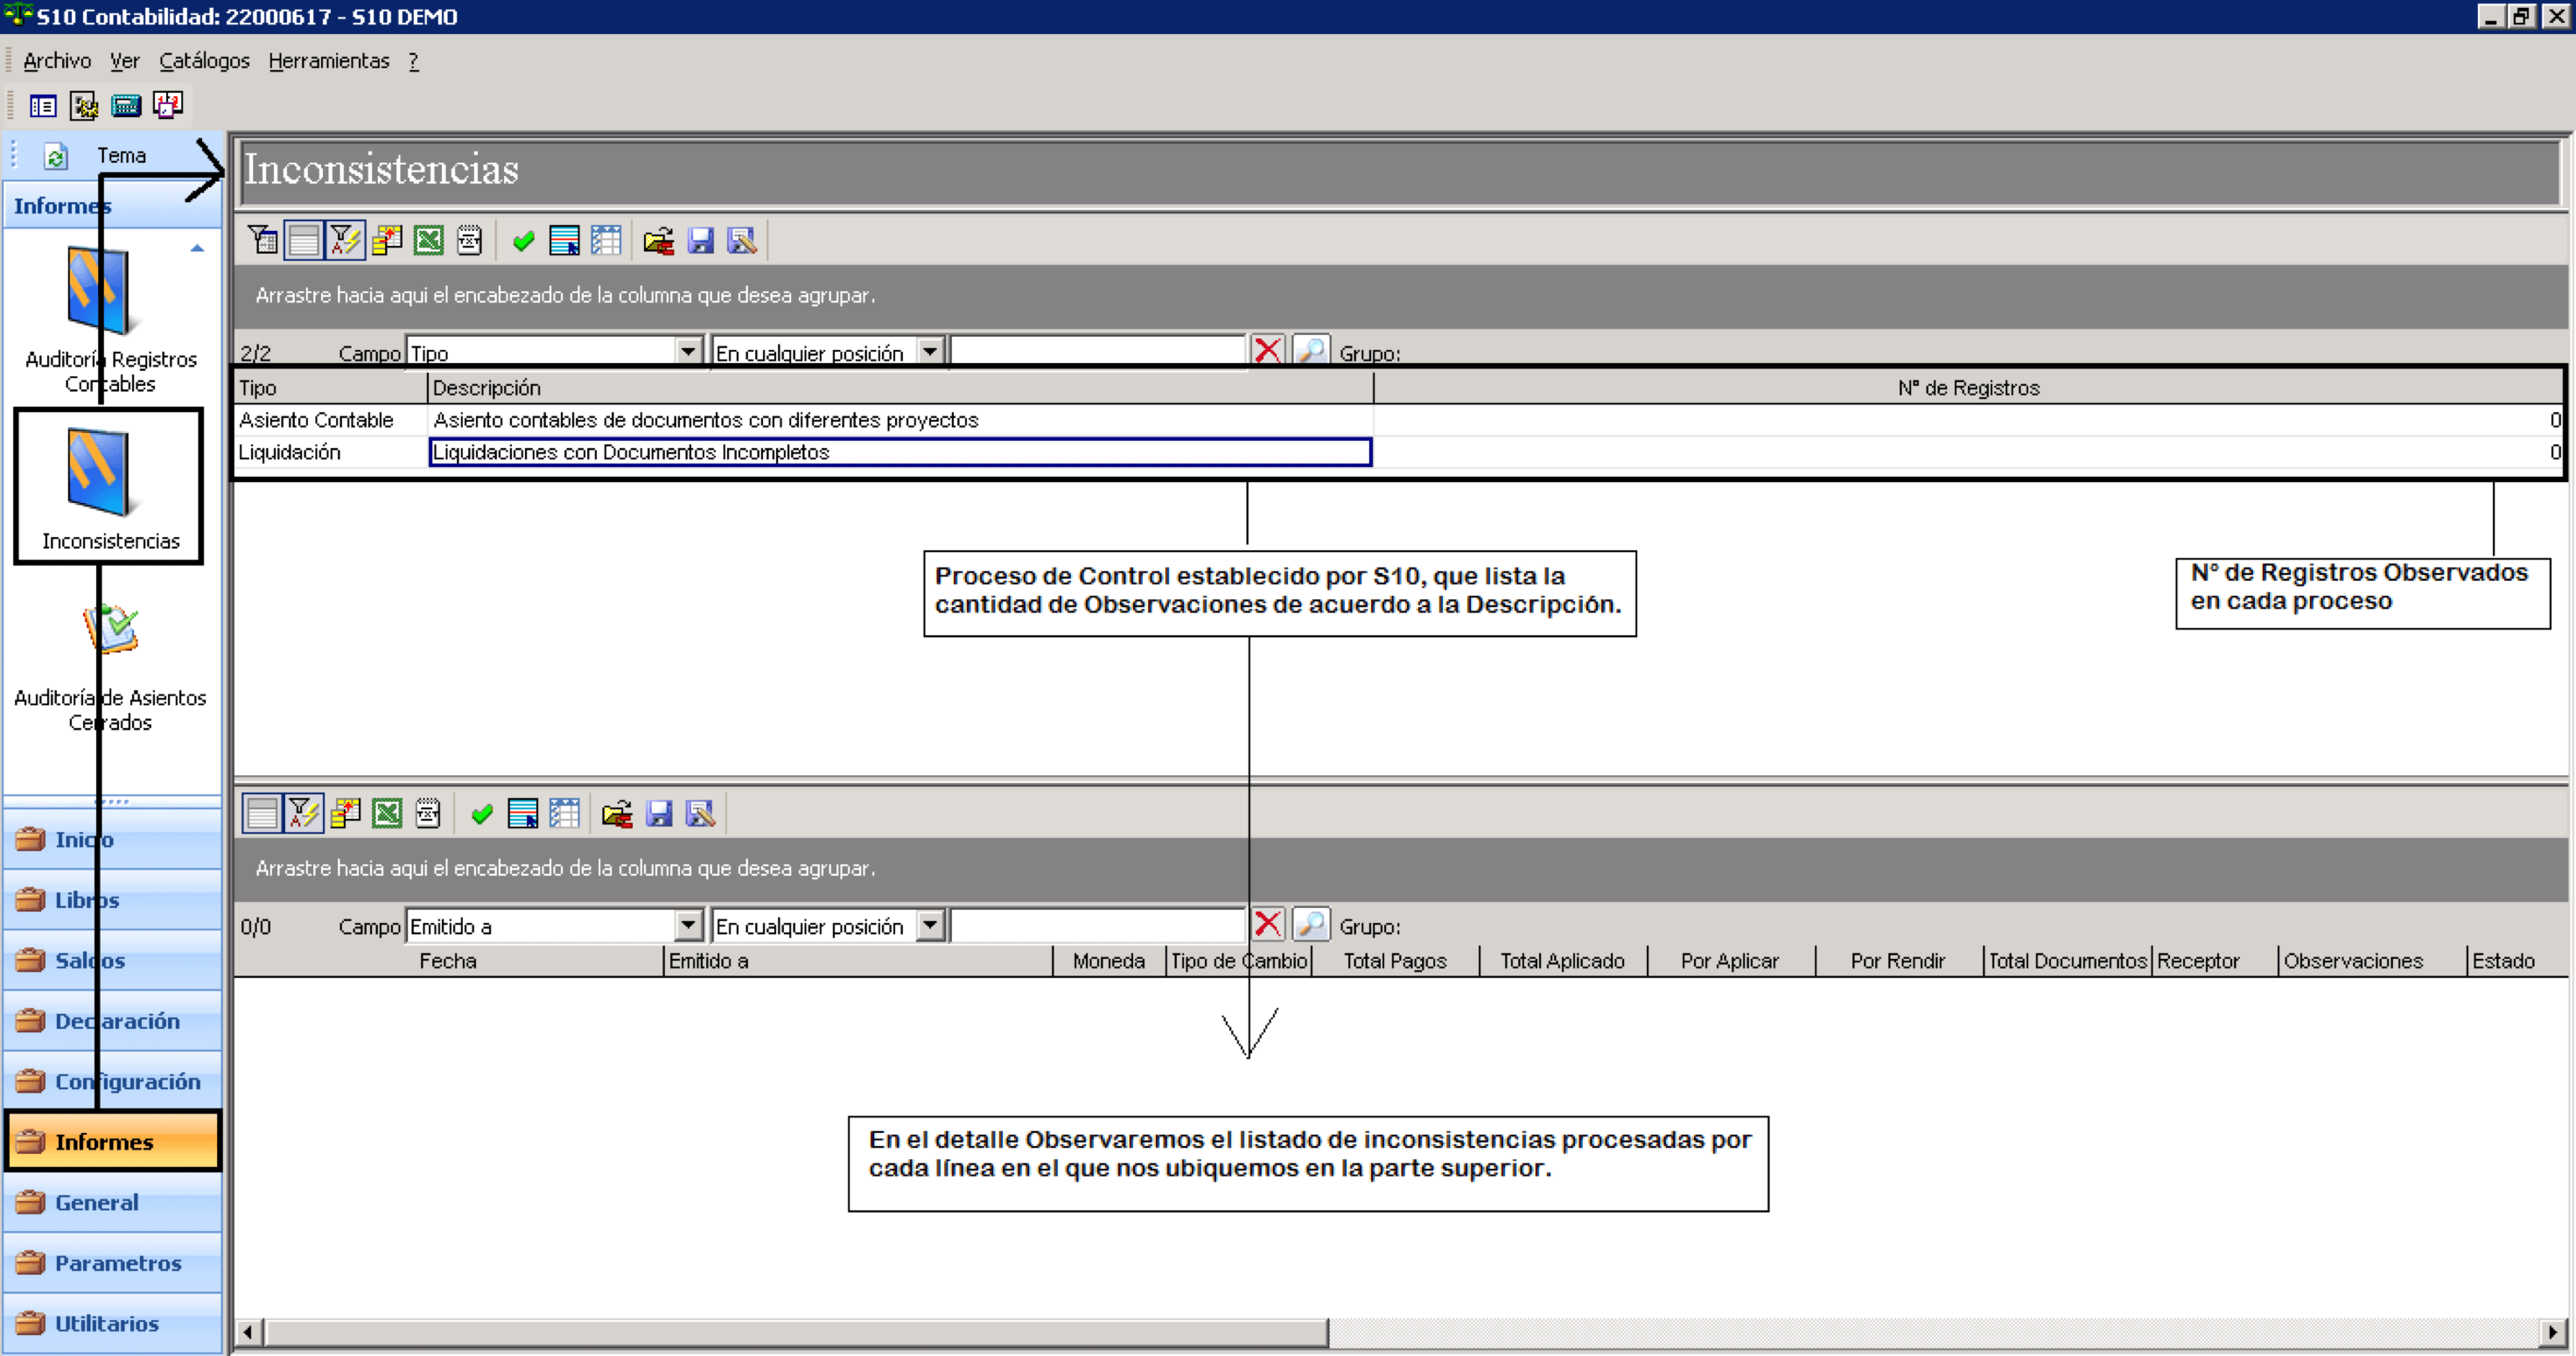Click the blue floppy disk save icon in upper toolbar
The width and height of the screenshot is (2576, 1356).
[x=700, y=241]
